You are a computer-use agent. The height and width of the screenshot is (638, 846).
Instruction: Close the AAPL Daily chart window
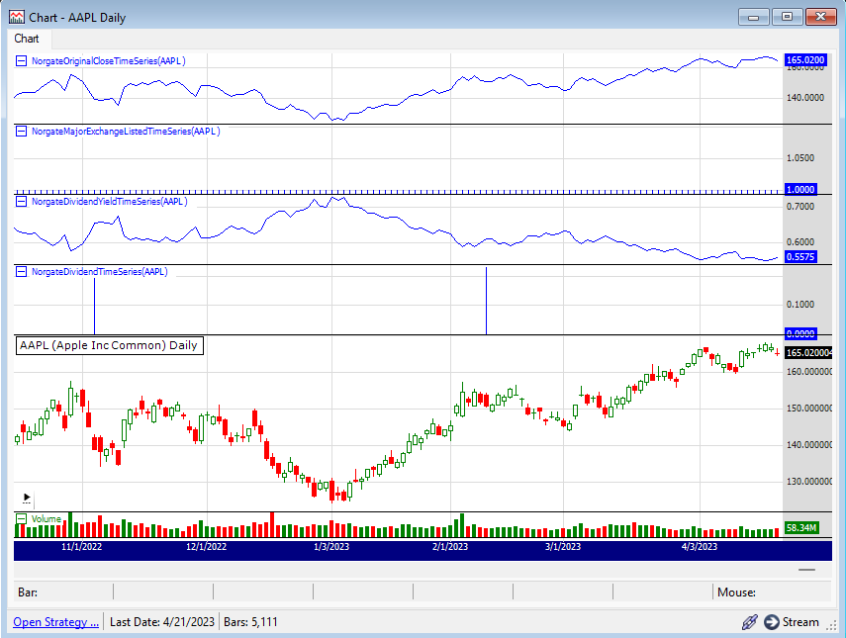pos(820,17)
